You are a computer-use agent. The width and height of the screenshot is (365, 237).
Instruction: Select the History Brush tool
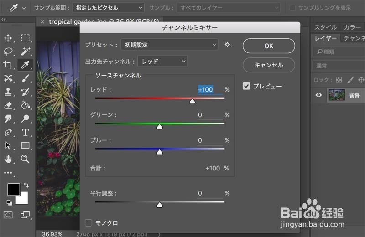coord(25,92)
